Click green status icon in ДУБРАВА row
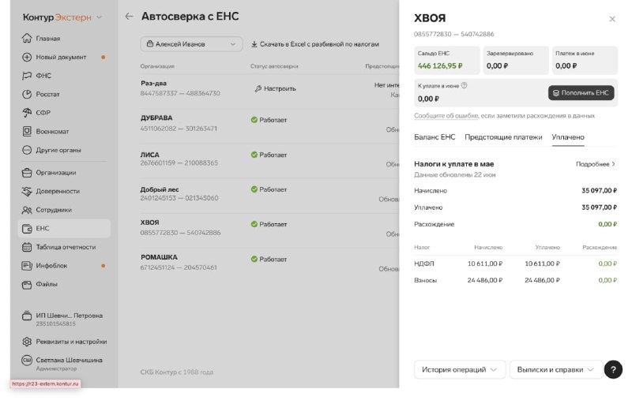This screenshot has width=632, height=400. coord(254,120)
